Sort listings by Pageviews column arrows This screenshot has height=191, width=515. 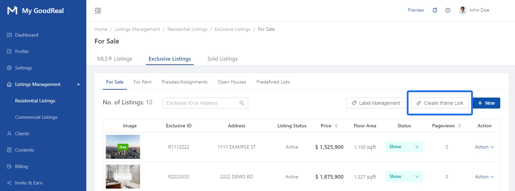(x=459, y=126)
